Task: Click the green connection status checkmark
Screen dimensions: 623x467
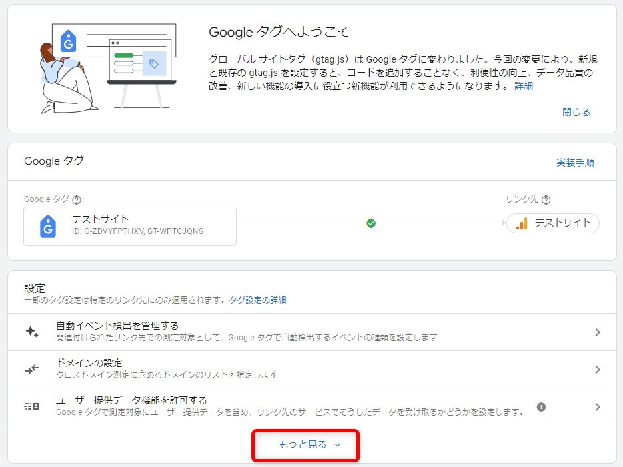Action: click(371, 223)
